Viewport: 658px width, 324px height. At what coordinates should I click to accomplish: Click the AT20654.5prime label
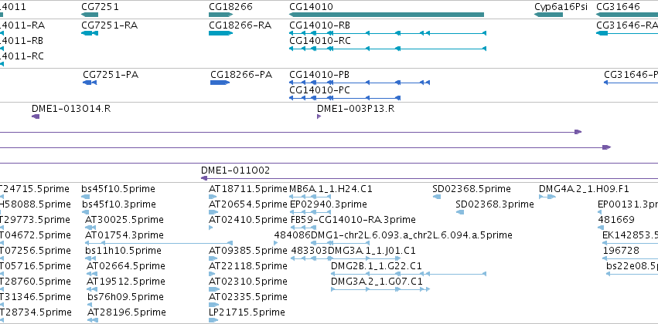click(x=247, y=204)
